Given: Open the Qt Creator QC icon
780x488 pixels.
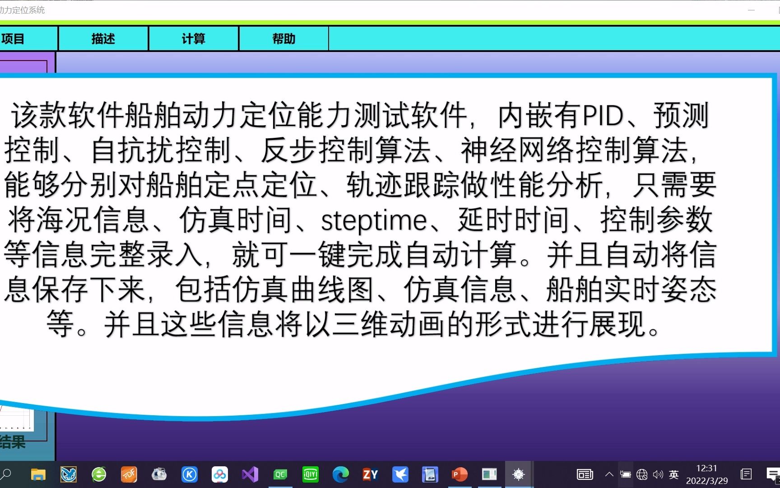Looking at the screenshot, I should (x=280, y=474).
